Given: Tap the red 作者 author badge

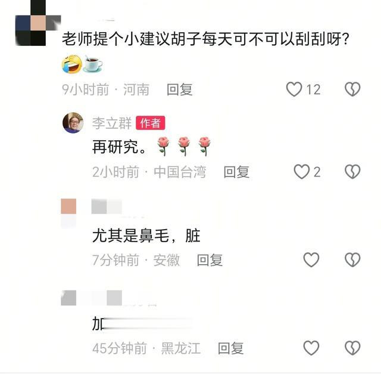Looking at the screenshot, I should [x=151, y=123].
